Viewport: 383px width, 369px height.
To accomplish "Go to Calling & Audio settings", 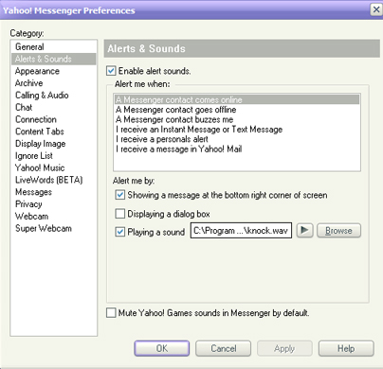I will pyautogui.click(x=42, y=96).
